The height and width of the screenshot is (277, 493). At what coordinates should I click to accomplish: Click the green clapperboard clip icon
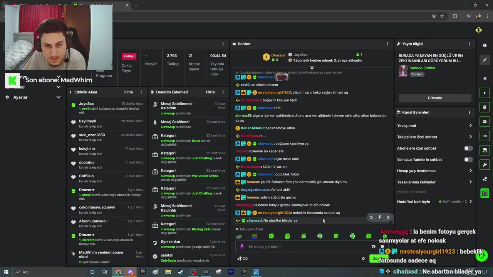(485, 193)
